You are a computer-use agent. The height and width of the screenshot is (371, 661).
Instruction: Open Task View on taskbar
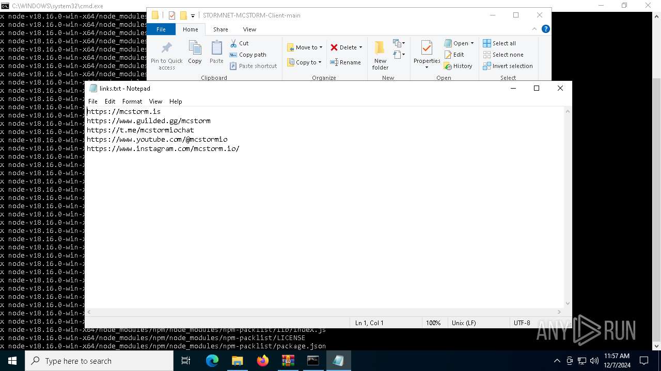coord(186,361)
